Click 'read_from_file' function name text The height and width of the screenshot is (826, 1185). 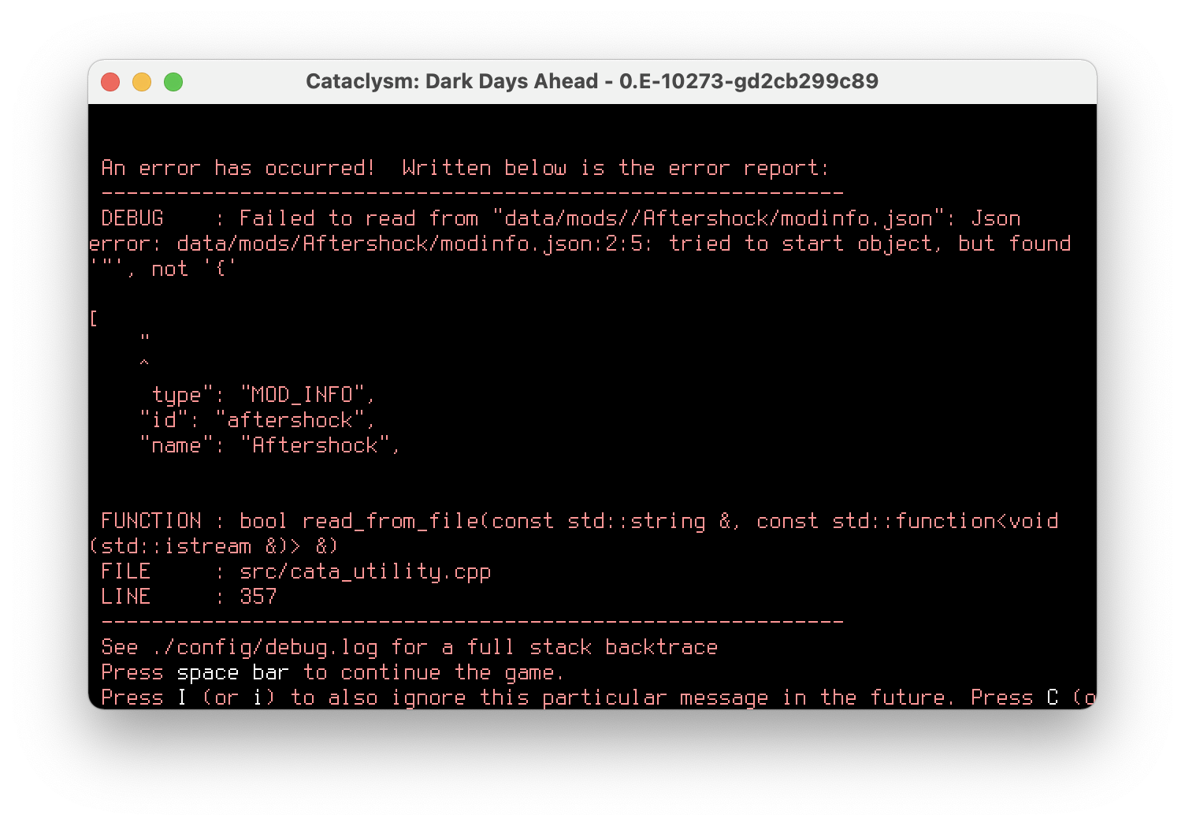click(390, 521)
